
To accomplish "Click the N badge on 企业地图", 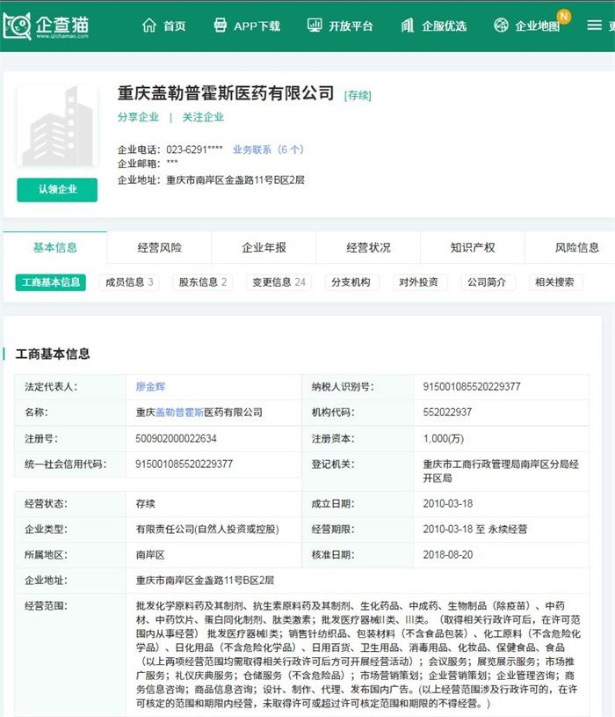I will point(564,17).
